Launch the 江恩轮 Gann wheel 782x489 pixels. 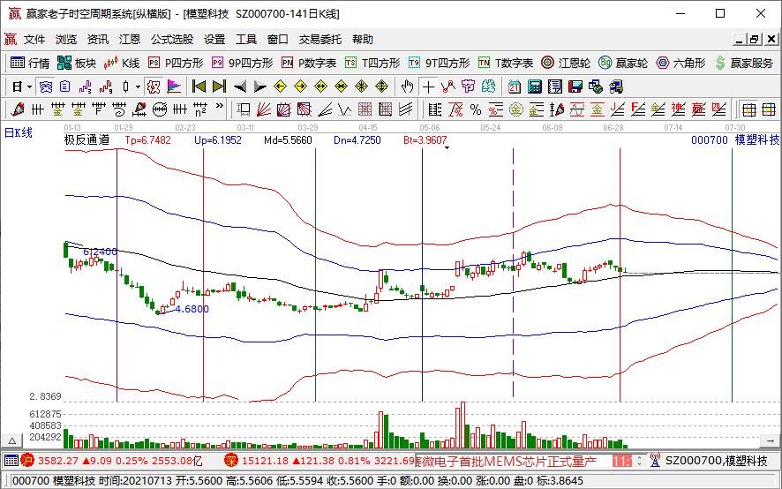pos(566,63)
